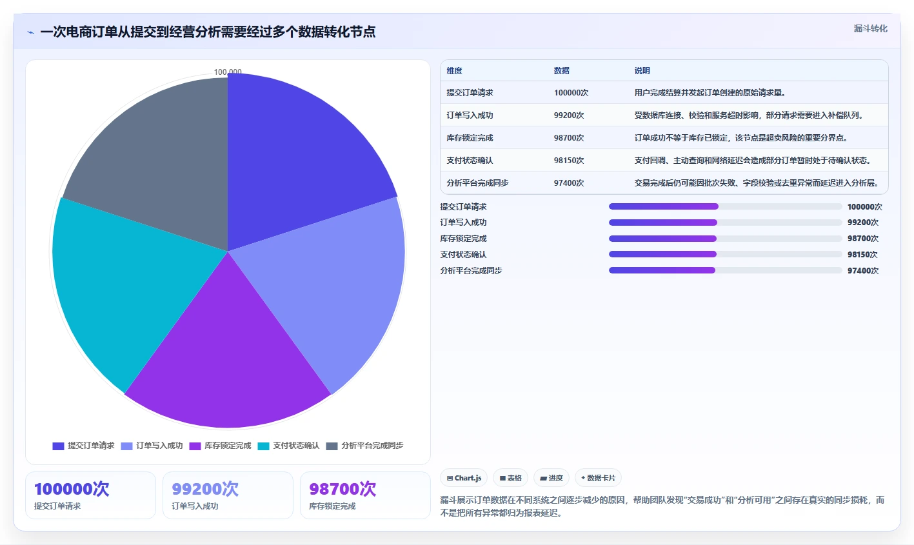Select the 进度 tag chip

pos(551,478)
